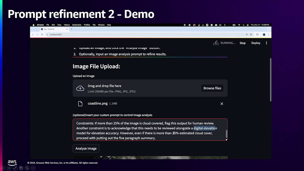Open Chrome extensions puzzle icon
The height and width of the screenshot is (171, 304).
click(x=257, y=34)
